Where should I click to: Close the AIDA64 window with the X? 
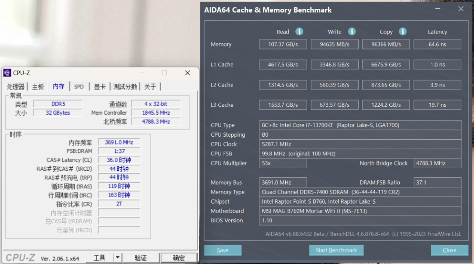tap(461, 9)
